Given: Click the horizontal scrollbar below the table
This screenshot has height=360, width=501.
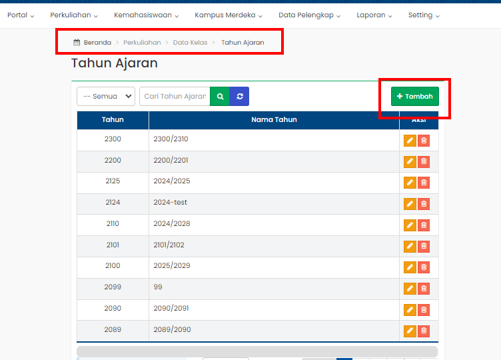Looking at the screenshot, I should click(257, 351).
